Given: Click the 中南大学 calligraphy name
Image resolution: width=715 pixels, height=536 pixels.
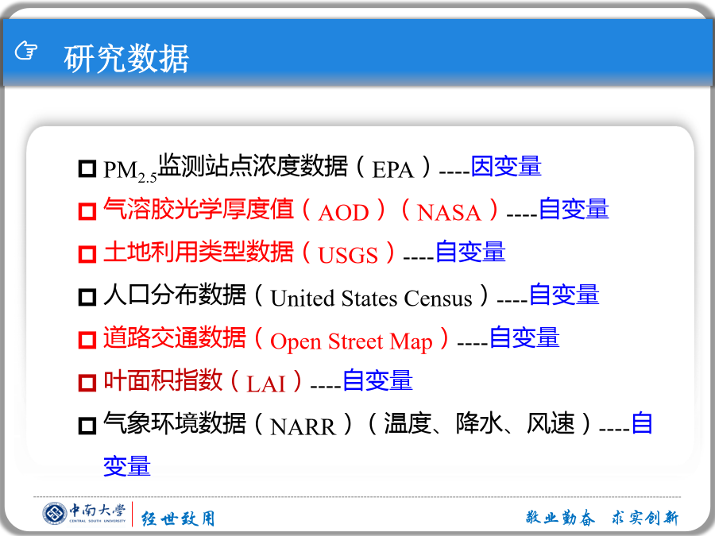Looking at the screenshot, I should (x=97, y=510).
